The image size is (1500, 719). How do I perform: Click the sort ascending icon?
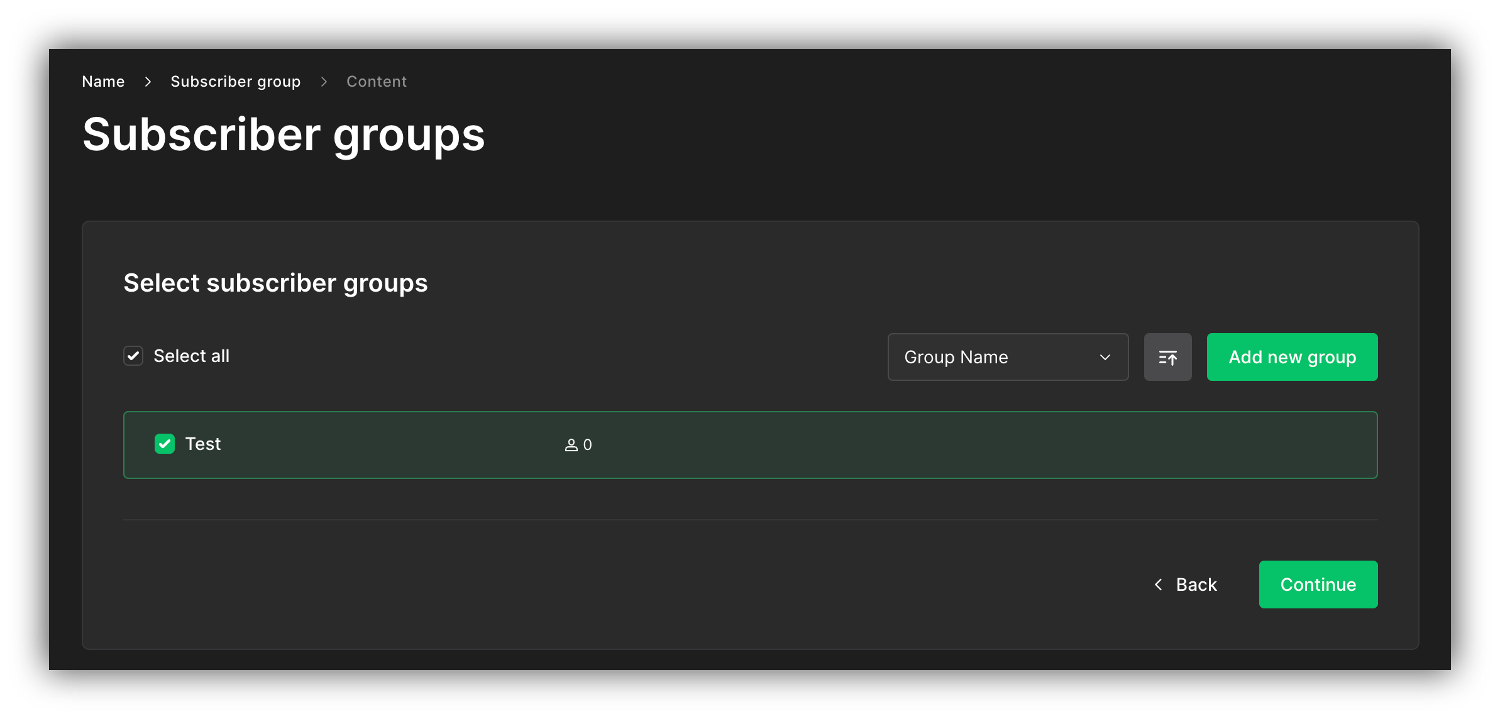[1167, 357]
